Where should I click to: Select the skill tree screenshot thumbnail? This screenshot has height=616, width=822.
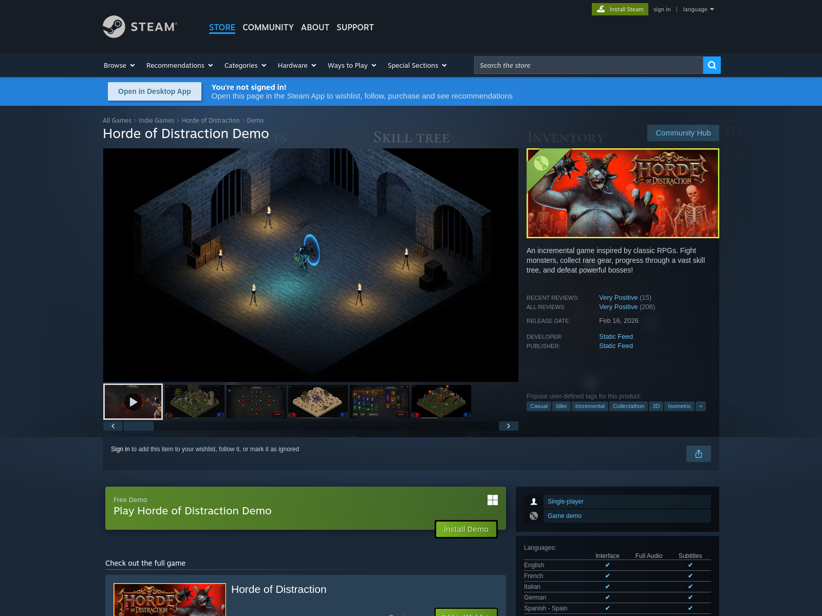click(256, 401)
